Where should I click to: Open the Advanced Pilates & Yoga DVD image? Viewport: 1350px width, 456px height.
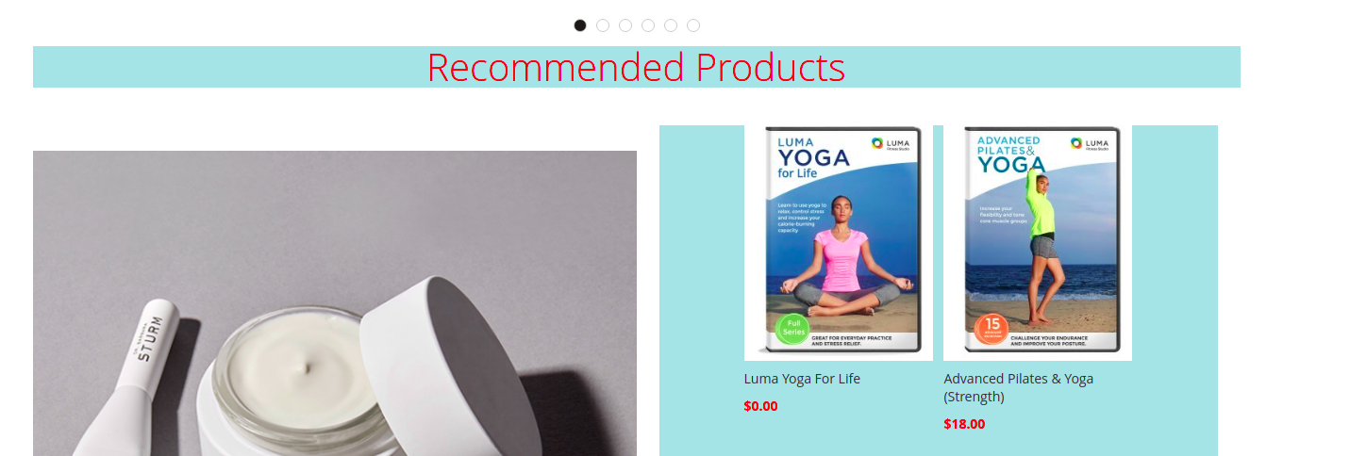(x=1038, y=243)
